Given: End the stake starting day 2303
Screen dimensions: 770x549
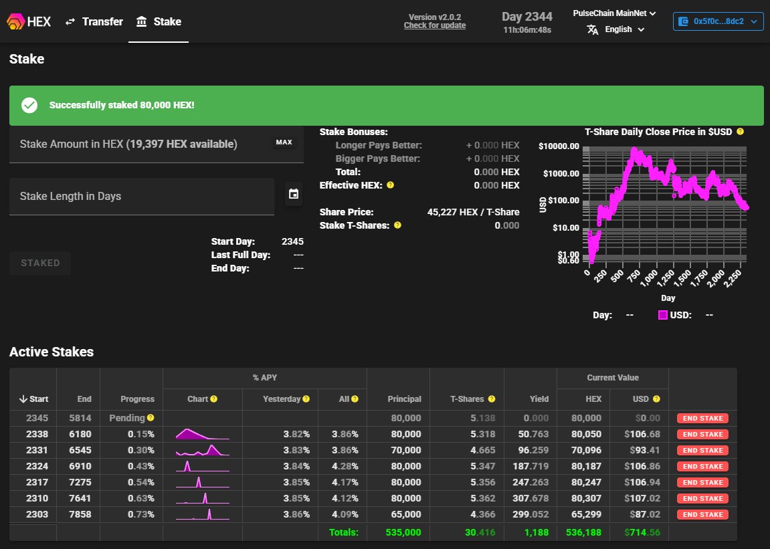Looking at the screenshot, I should tap(702, 515).
